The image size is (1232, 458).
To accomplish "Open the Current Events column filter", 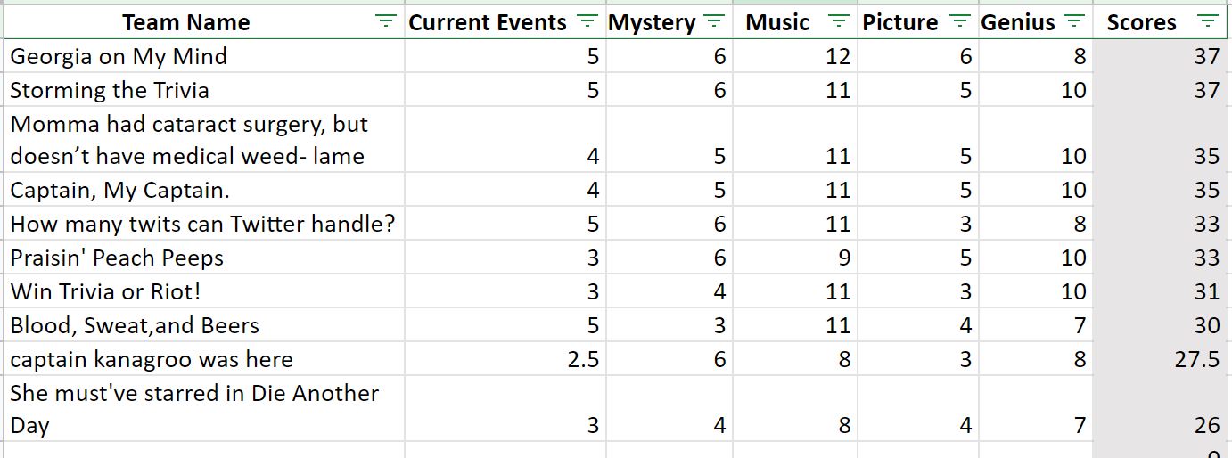I will [x=587, y=22].
